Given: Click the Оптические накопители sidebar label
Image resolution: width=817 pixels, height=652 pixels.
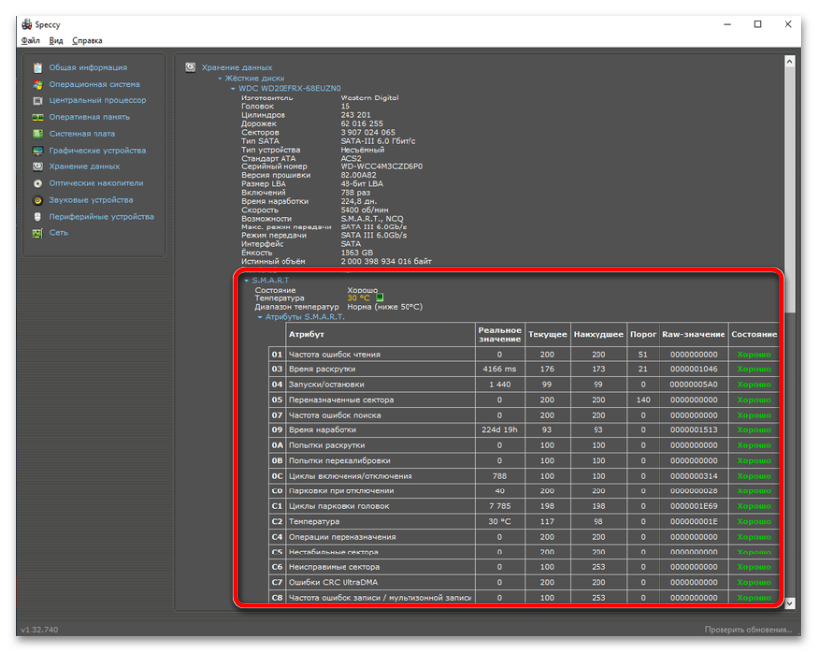Looking at the screenshot, I should coord(95,183).
